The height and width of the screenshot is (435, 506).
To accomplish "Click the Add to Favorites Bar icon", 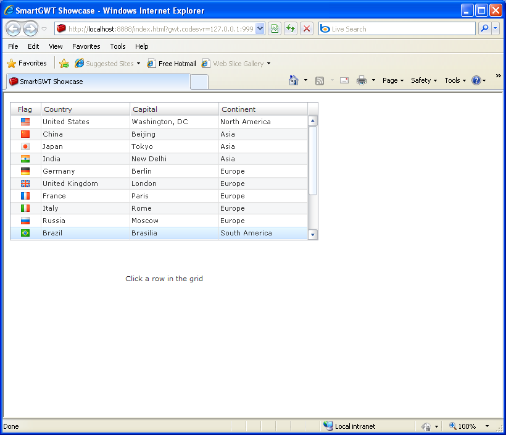I will tap(64, 64).
